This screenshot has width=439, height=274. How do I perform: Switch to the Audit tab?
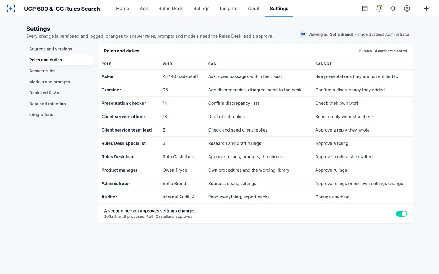tap(254, 9)
